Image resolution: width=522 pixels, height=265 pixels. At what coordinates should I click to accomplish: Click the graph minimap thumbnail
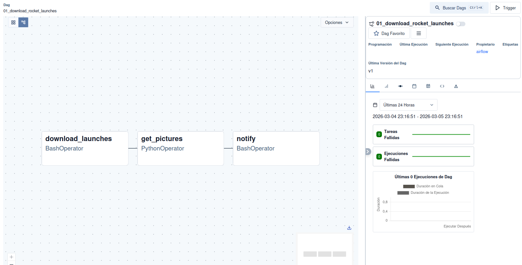click(x=325, y=249)
